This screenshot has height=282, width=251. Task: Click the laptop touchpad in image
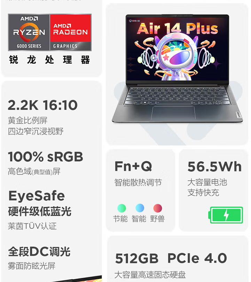coord(173,113)
